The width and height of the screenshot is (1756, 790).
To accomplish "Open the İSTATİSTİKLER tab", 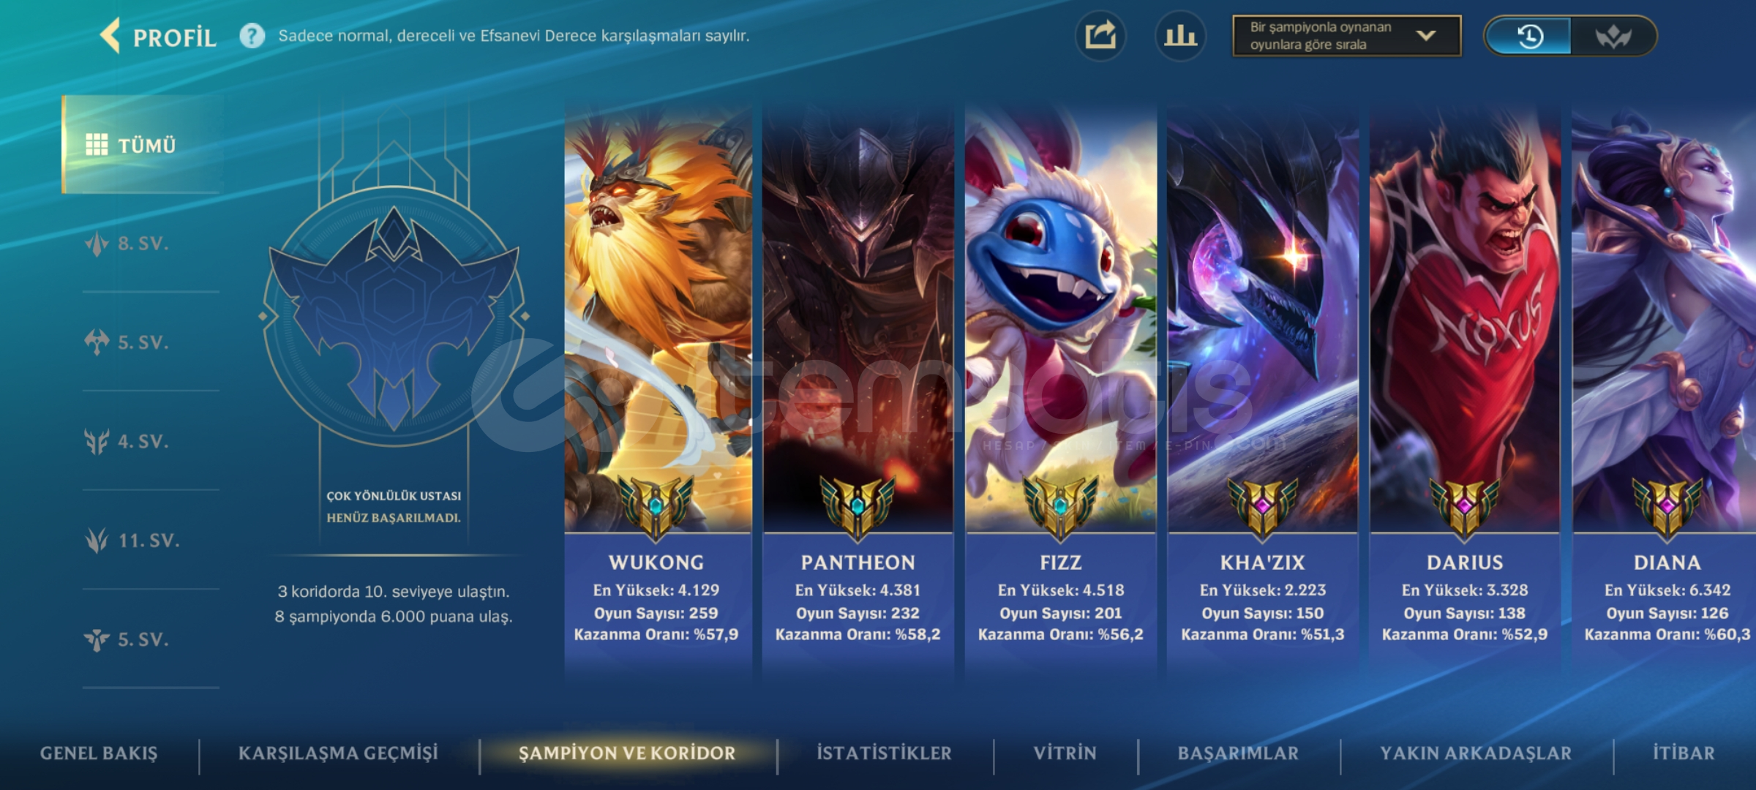I will pyautogui.click(x=884, y=753).
